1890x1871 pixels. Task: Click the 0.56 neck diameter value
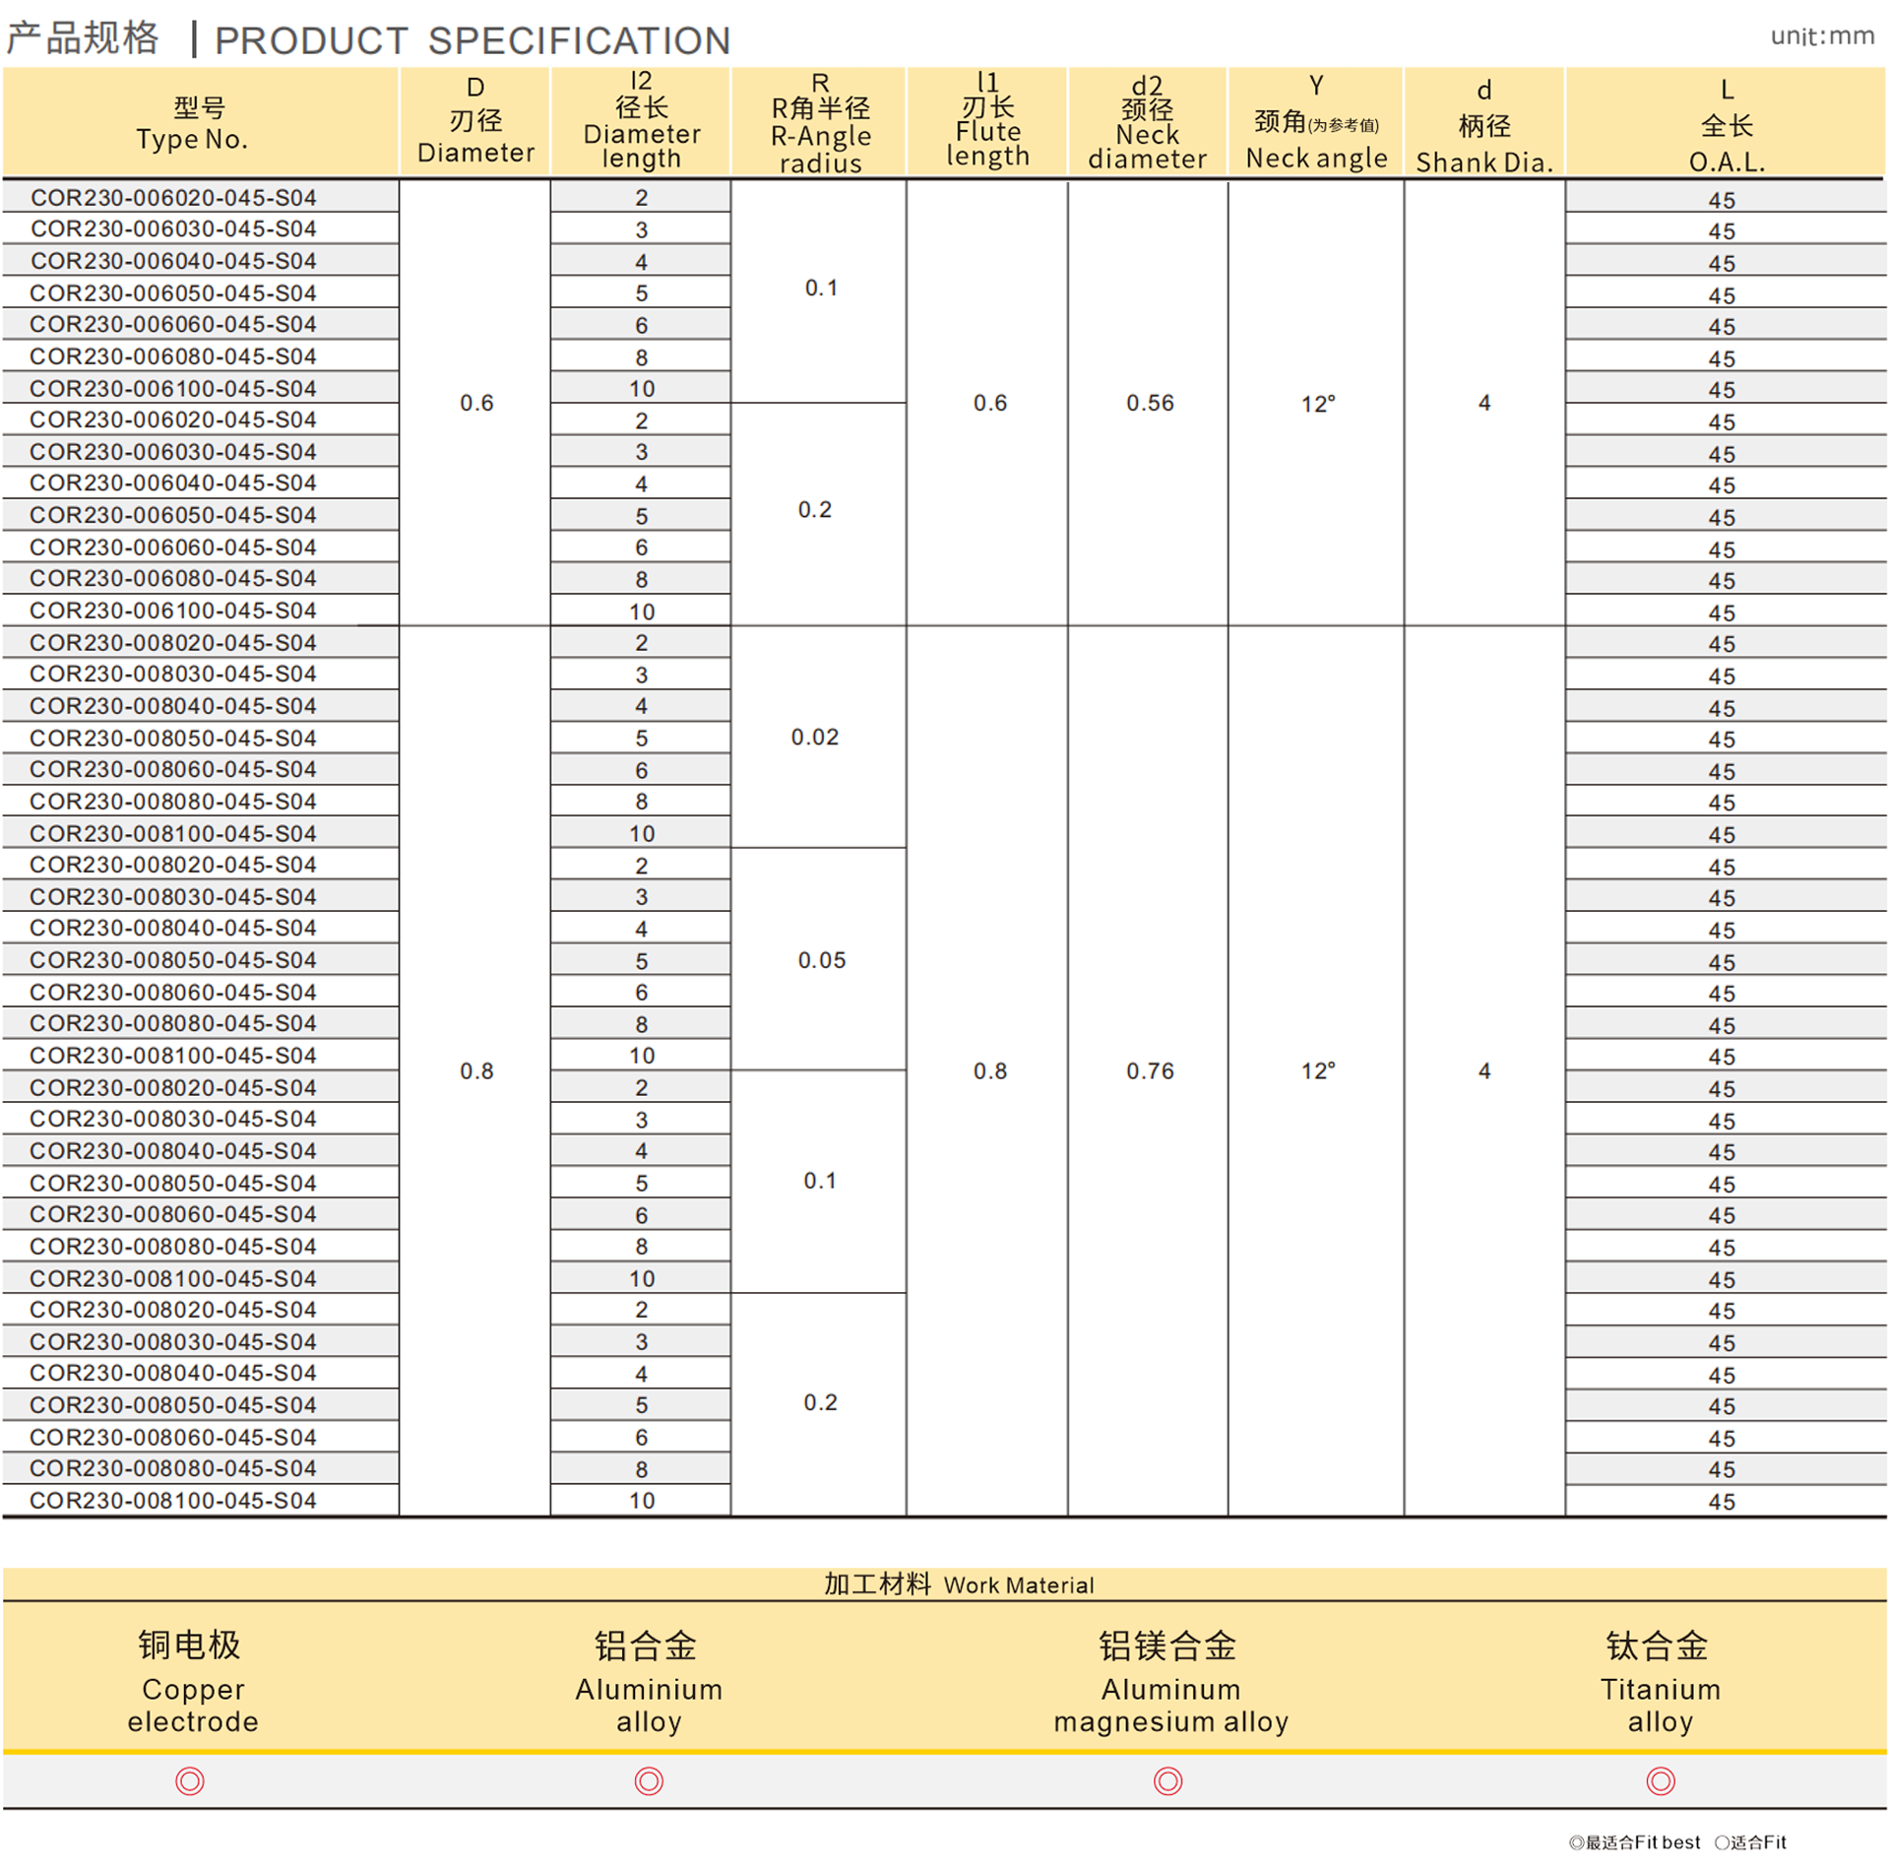[1150, 403]
